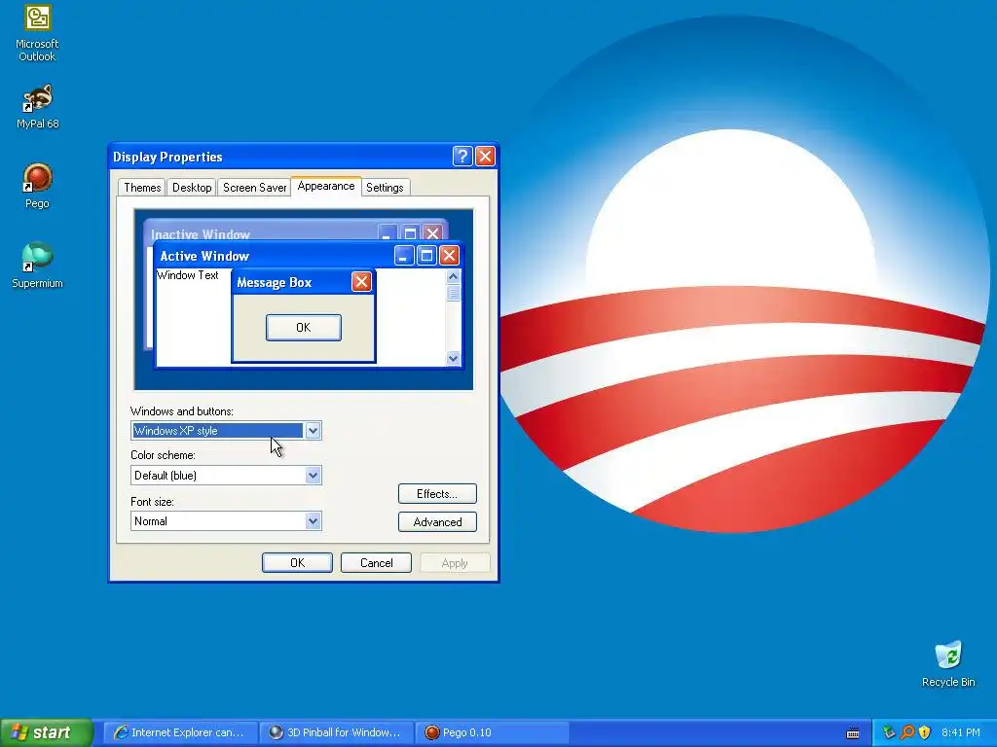Open the Themes tab
This screenshot has width=997, height=747.
tap(142, 188)
